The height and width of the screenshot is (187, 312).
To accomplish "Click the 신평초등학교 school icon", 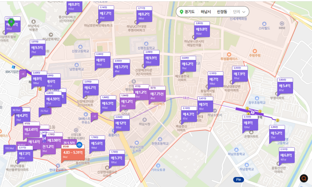I will click(x=146, y=44).
